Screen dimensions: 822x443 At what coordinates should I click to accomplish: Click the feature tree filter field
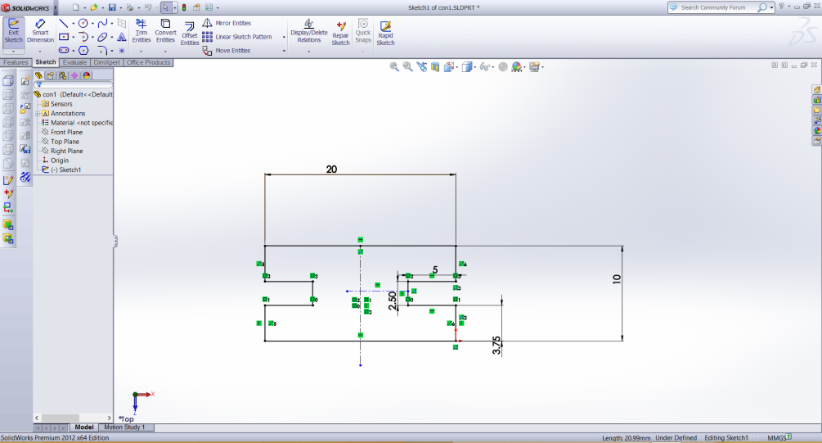[73, 84]
